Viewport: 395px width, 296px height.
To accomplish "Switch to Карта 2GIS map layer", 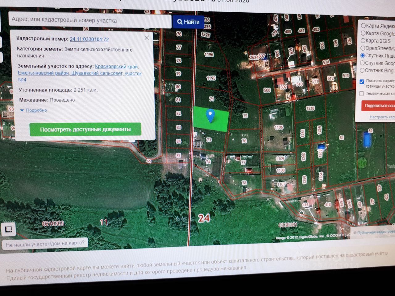I will point(363,41).
